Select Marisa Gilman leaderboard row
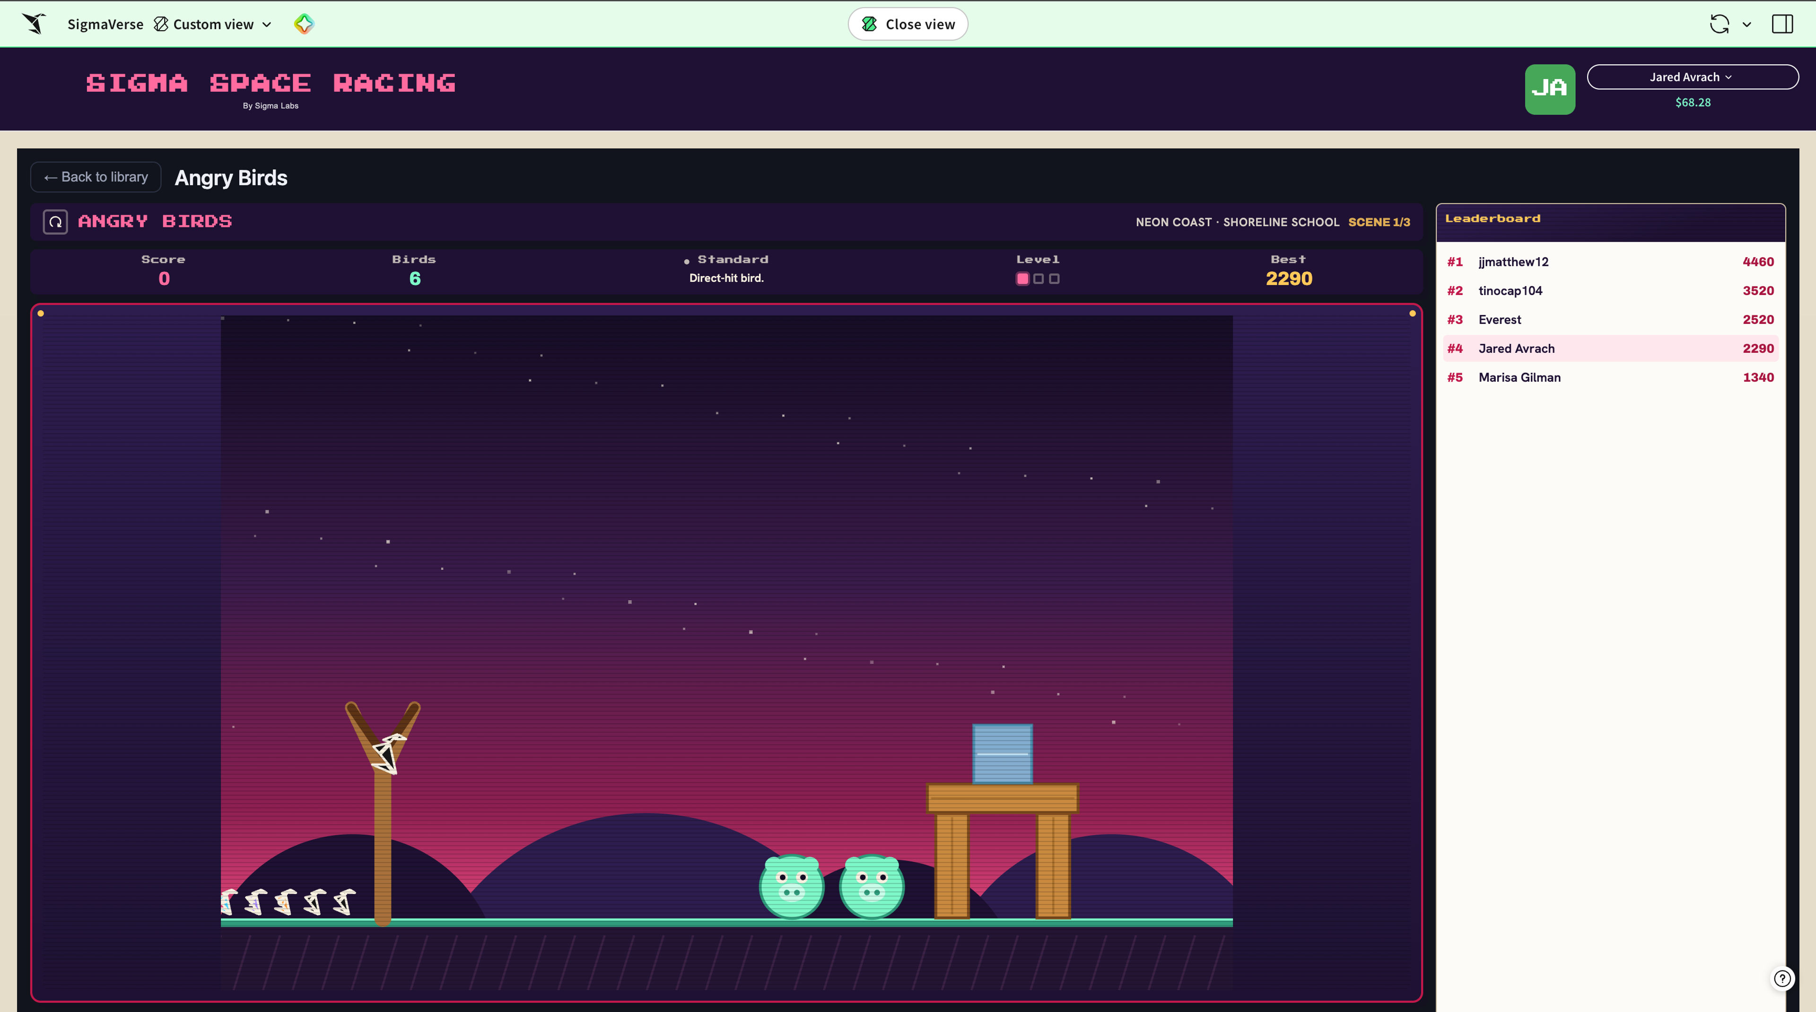 click(1610, 377)
